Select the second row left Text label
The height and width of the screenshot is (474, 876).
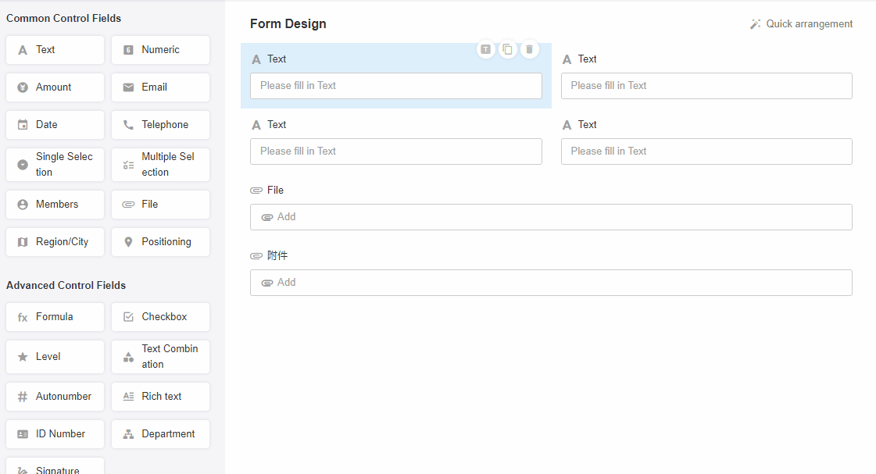(x=277, y=124)
